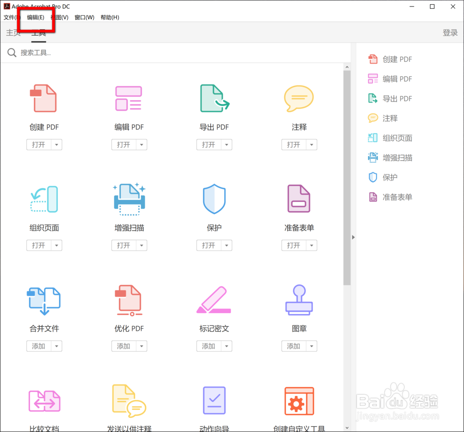Screen dimensions: 464x432
Task: Click 打开 button under 保护
Action: [209, 245]
